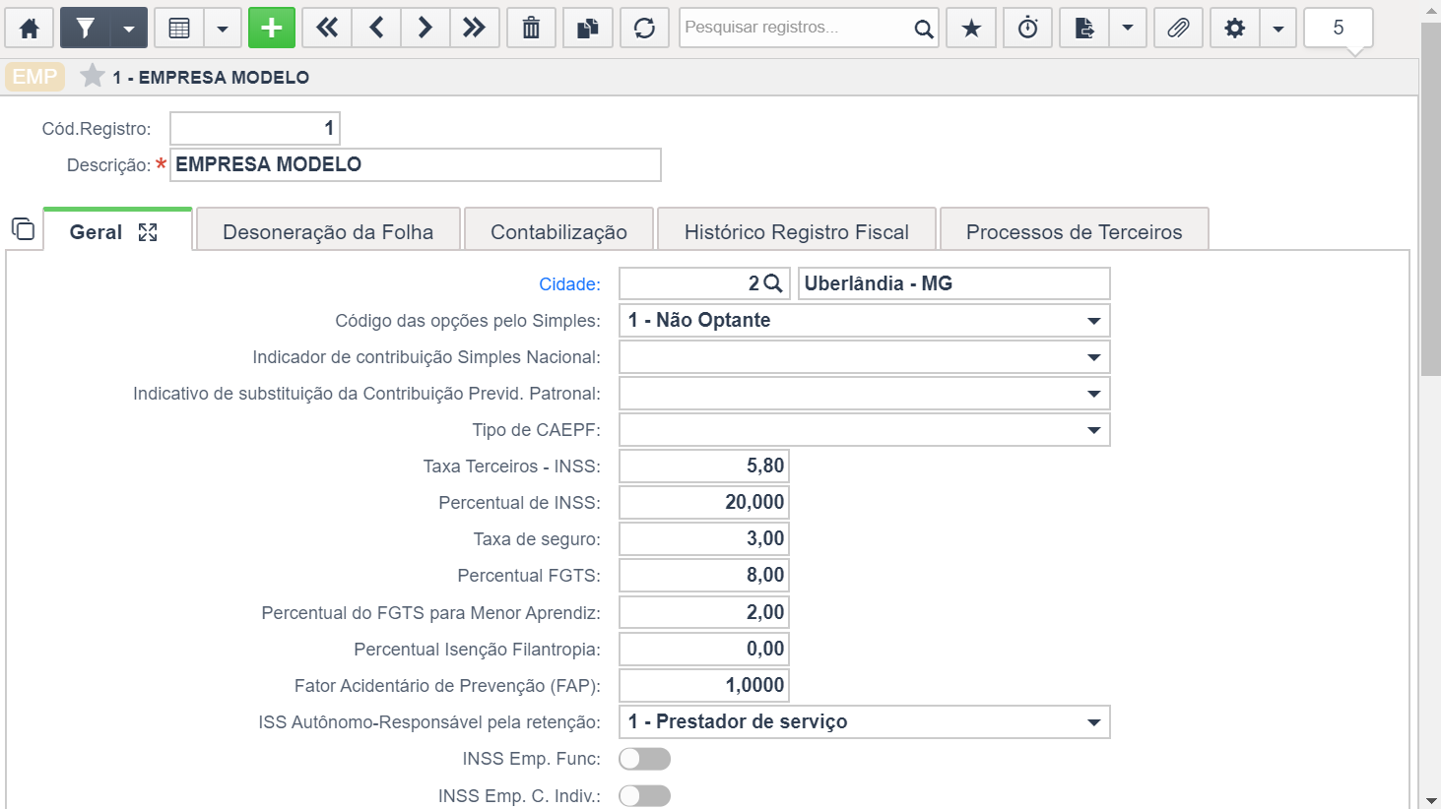Open Histórico Registro Fiscal tab
Viewport: 1441px width, 809px height.
tap(797, 231)
